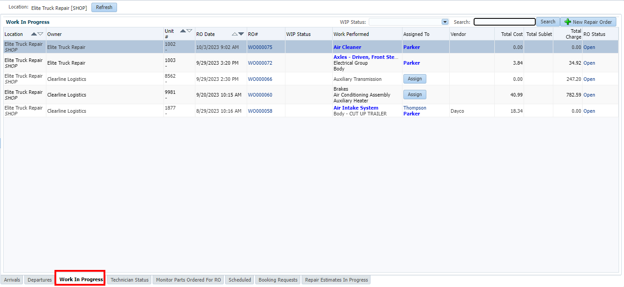624x287 pixels.
Task: Sort RO Date descending with down arrow
Action: (241, 34)
